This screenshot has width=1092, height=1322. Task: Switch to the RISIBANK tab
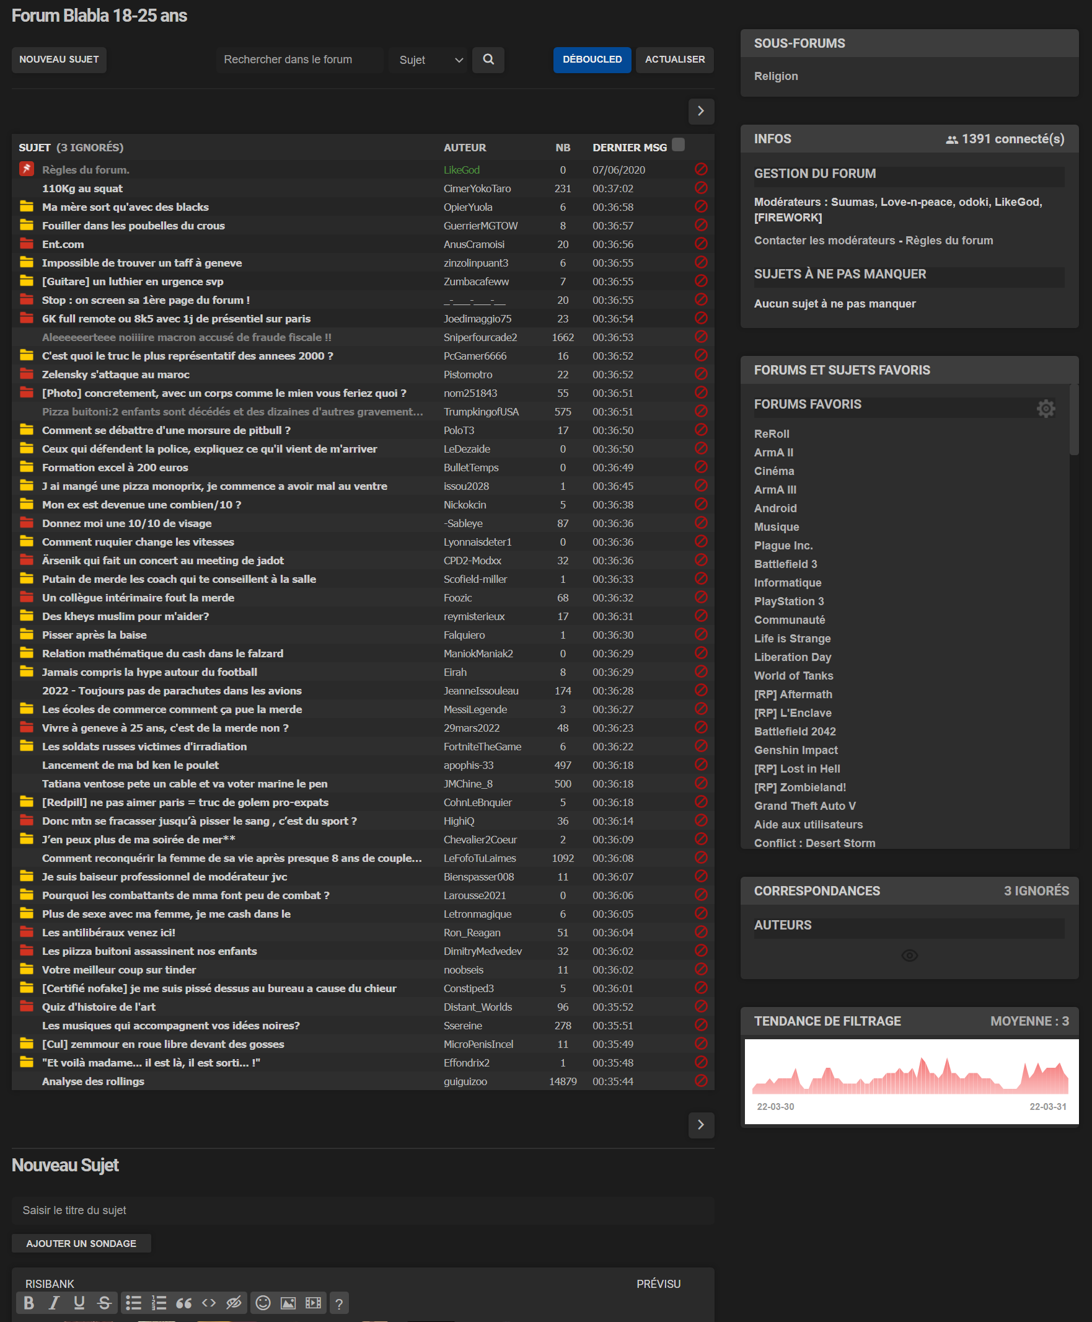click(x=50, y=1284)
